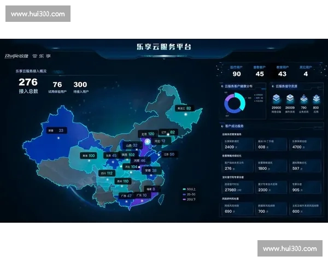
Task: Open the card showing 608 次
Action: point(271,145)
